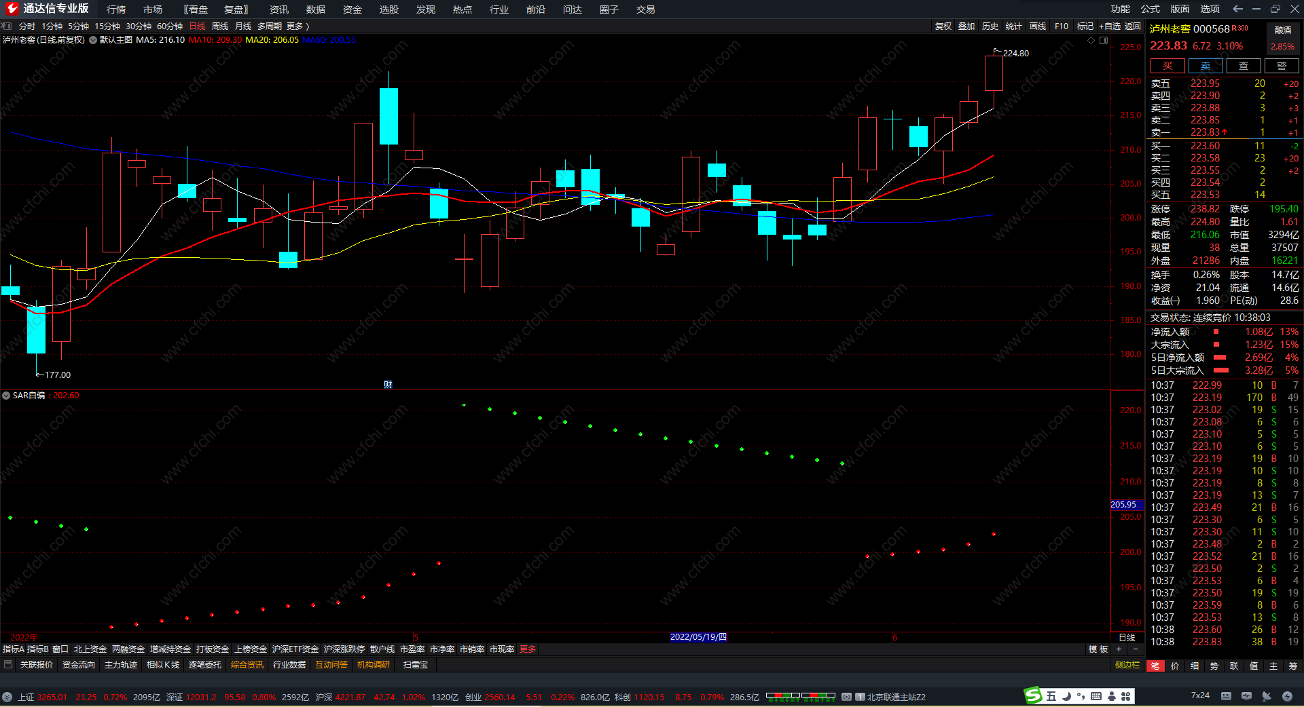The height and width of the screenshot is (707, 1304).
Task: Click the blue 卖 sell button
Action: 1206,66
